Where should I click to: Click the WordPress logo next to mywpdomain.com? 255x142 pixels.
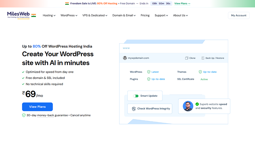coord(125,58)
